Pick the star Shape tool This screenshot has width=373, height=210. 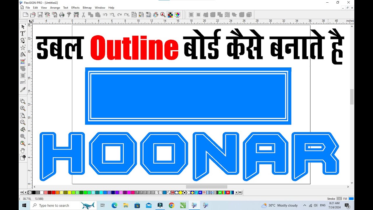click(x=23, y=48)
